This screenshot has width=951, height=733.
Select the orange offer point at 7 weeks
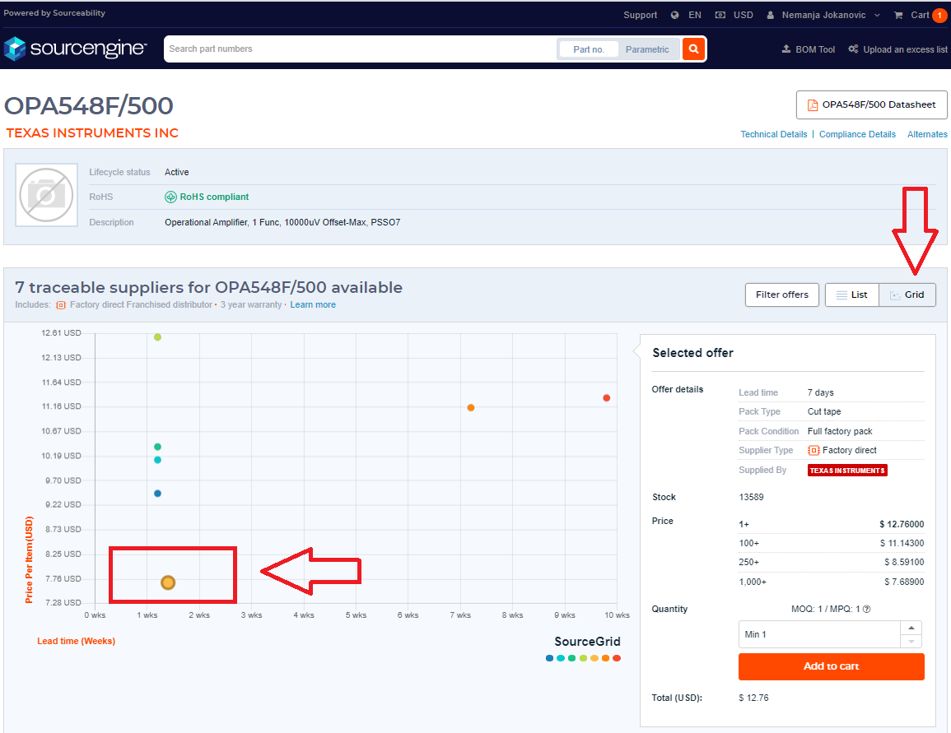[x=471, y=408]
